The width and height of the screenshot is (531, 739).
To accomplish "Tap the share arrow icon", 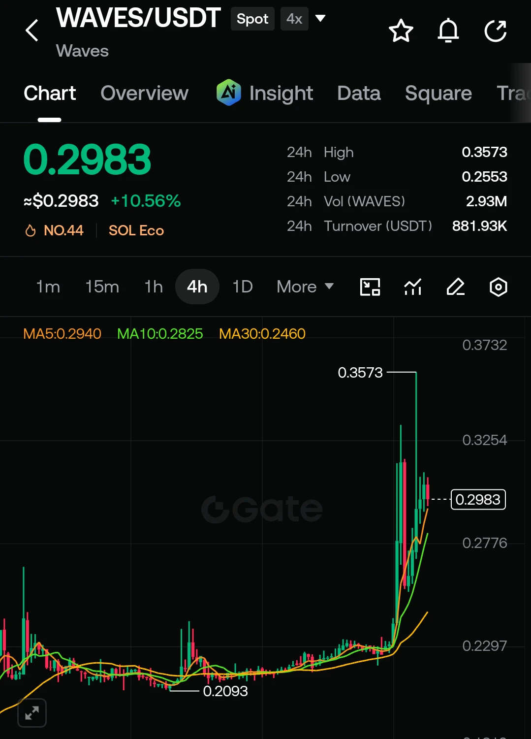I will point(496,31).
